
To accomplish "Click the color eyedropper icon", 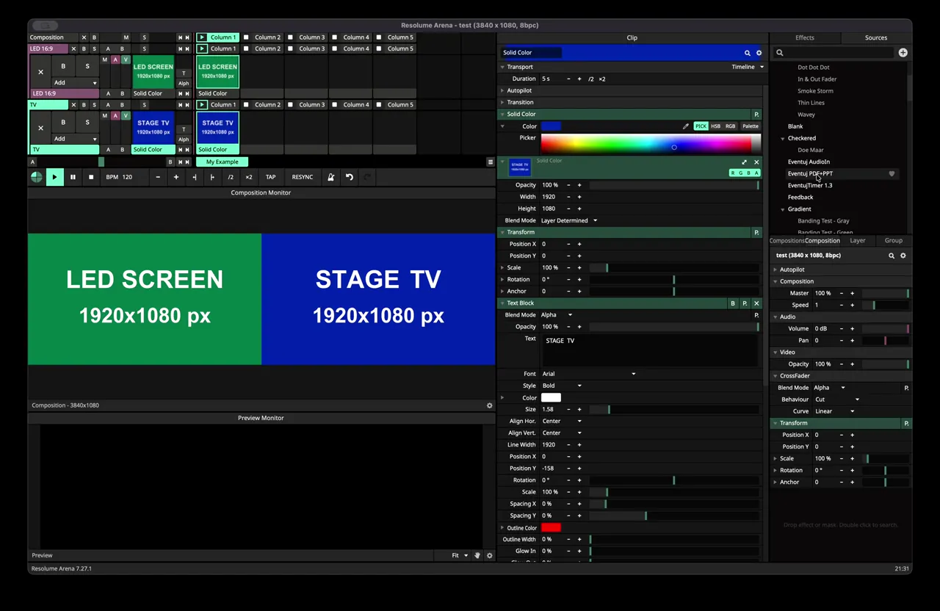I will [686, 126].
